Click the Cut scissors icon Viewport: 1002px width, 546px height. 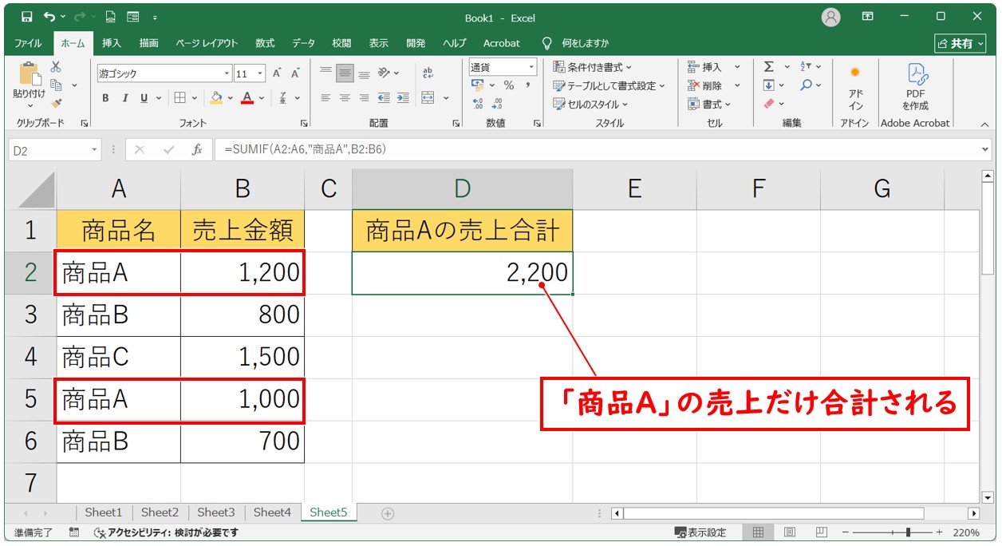[56, 67]
